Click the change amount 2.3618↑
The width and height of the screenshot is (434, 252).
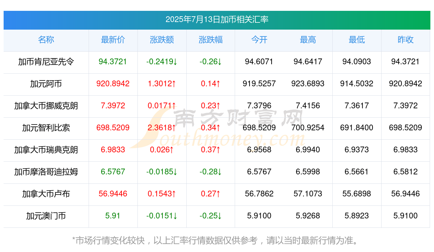[162, 128]
